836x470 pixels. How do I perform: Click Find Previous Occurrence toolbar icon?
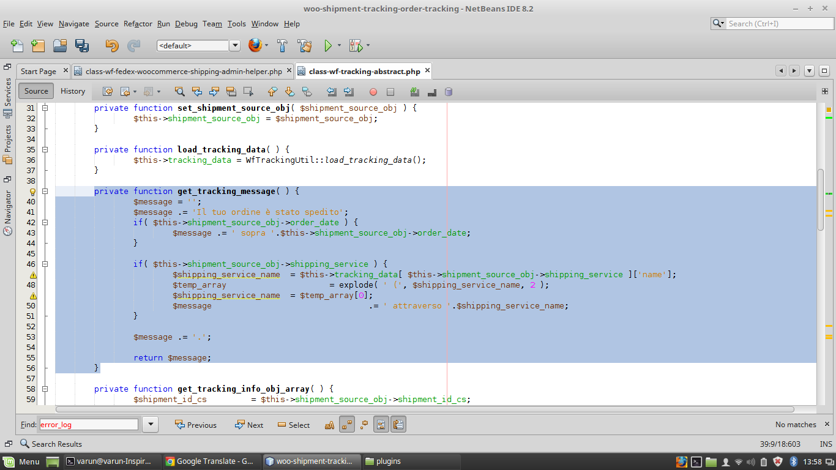point(197,92)
